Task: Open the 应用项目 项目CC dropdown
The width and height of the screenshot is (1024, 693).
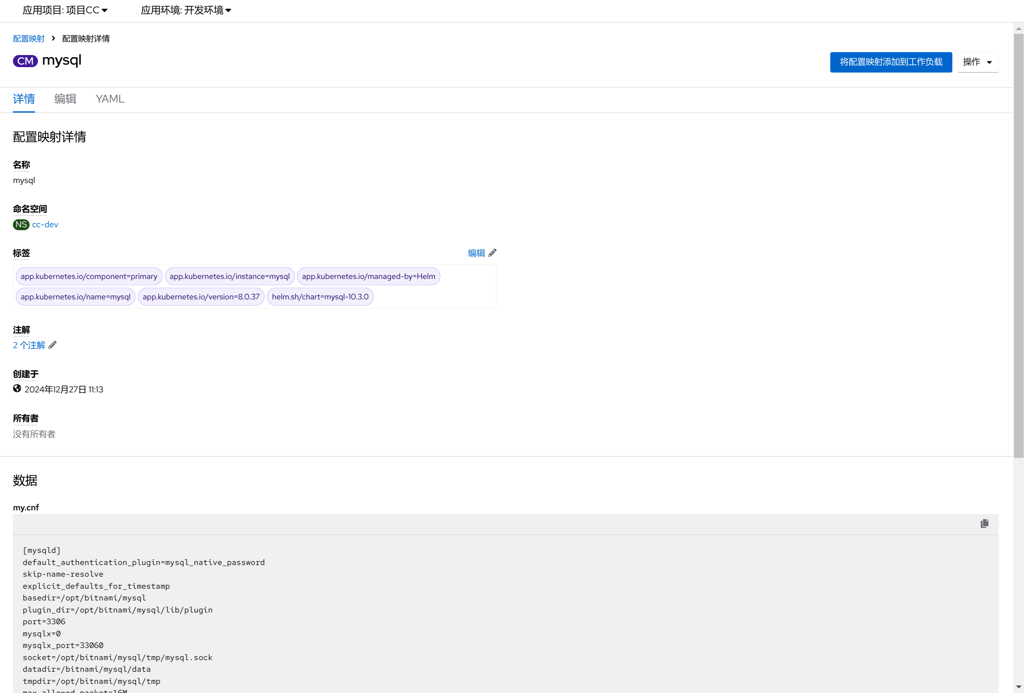Action: (65, 10)
